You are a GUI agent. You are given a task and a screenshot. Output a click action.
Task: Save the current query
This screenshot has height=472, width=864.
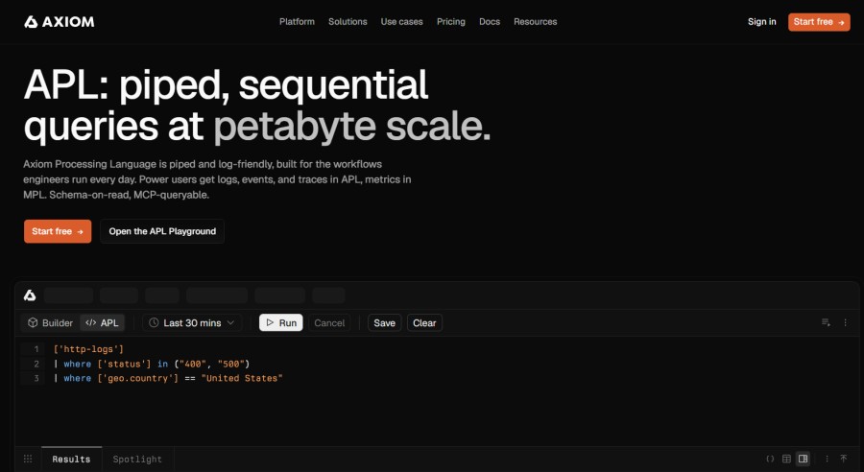click(385, 322)
